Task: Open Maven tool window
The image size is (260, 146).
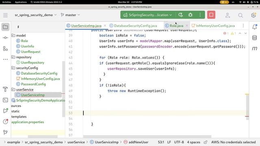Action: click(x=255, y=49)
